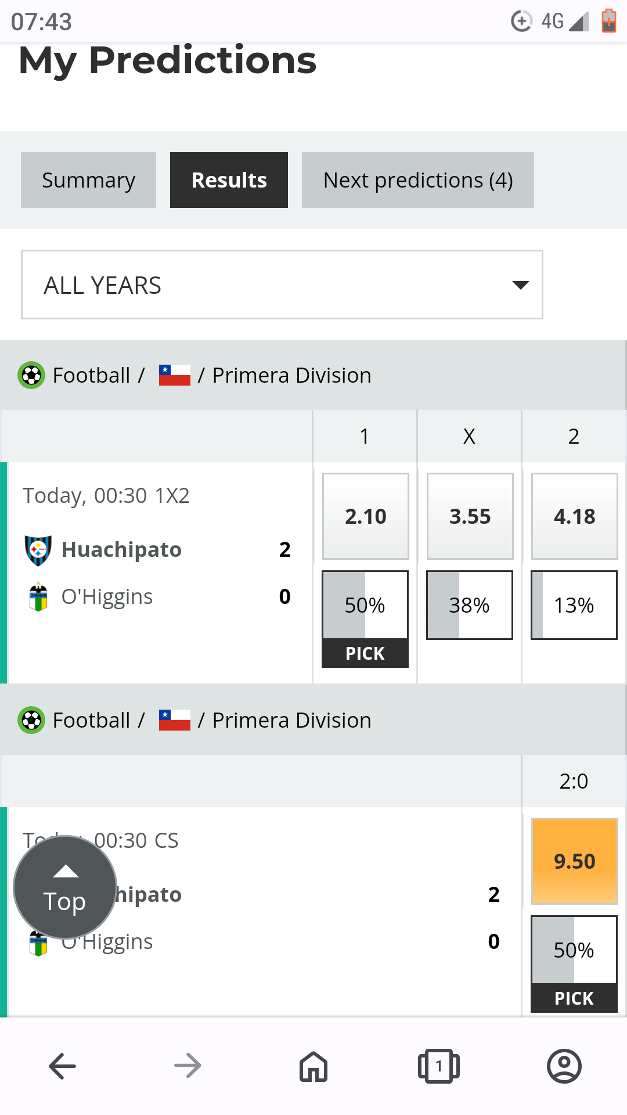Go to browser home page

(x=313, y=1066)
